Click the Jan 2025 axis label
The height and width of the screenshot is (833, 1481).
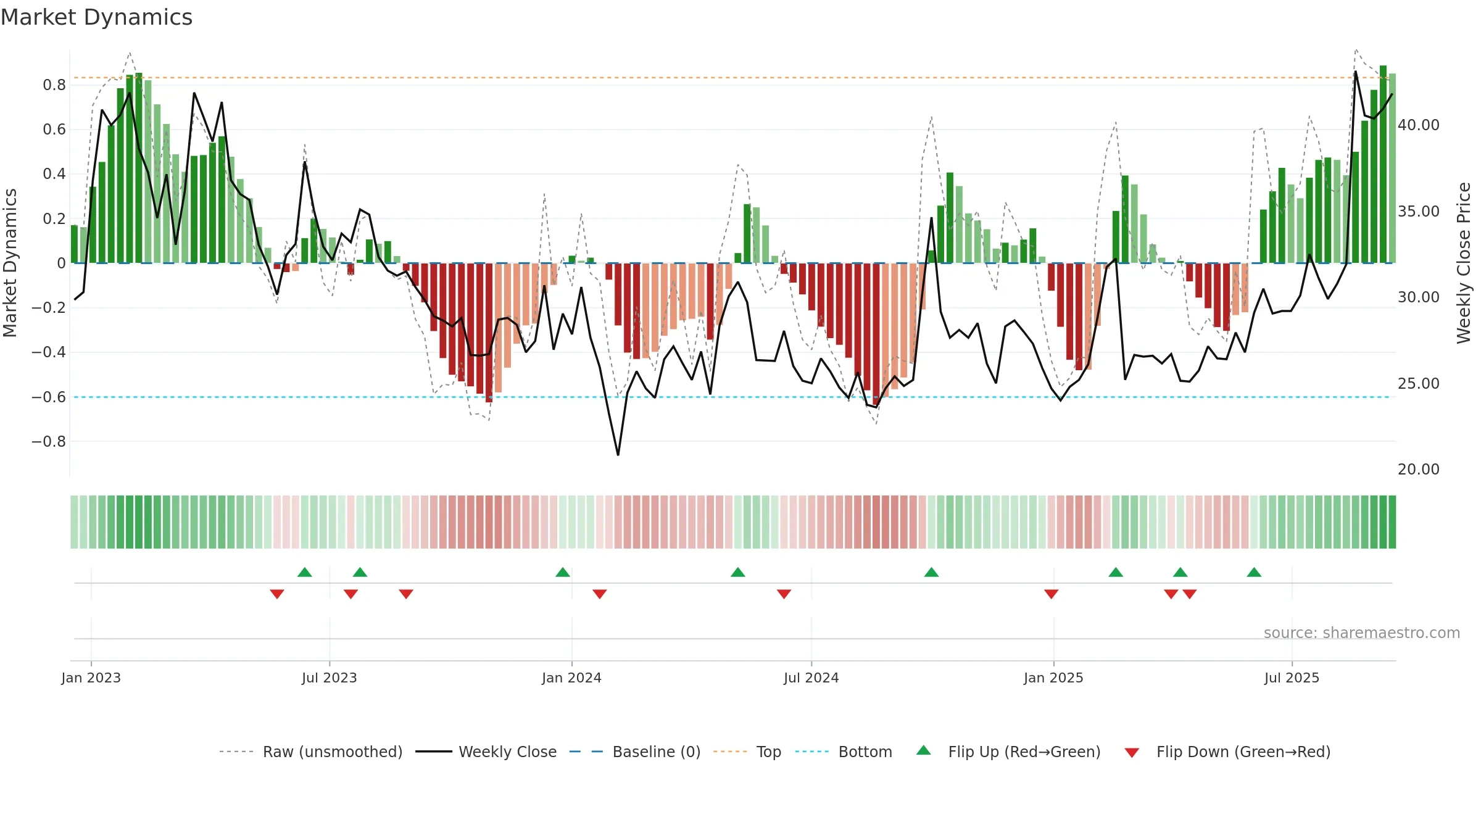point(1054,678)
